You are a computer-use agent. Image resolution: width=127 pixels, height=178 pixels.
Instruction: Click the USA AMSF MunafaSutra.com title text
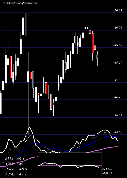tap(20, 3)
